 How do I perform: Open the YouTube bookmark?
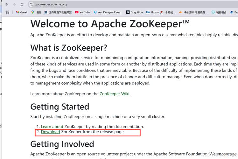[83, 12]
